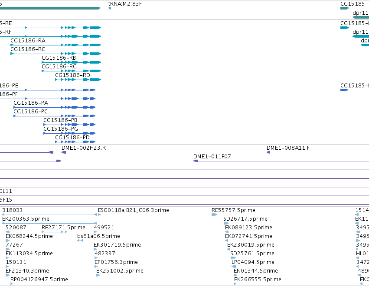Click the CG15186-PD protein exon glyph
The width and height of the screenshot is (369, 286).
pyautogui.click(x=75, y=142)
